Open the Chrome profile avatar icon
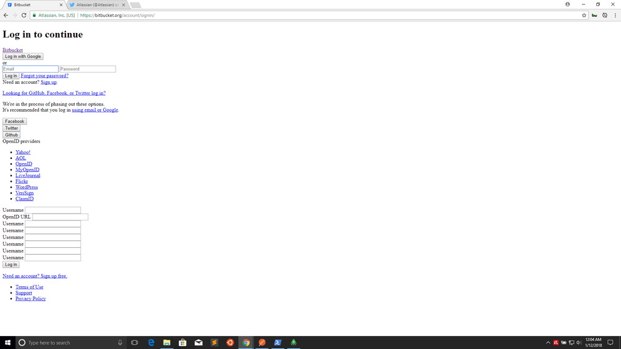 click(x=568, y=4)
